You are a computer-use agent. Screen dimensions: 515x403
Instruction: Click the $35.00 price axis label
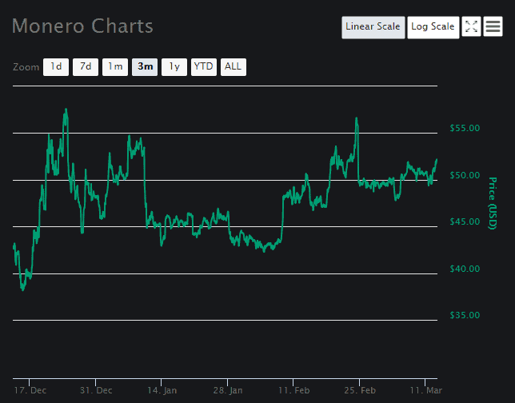465,315
